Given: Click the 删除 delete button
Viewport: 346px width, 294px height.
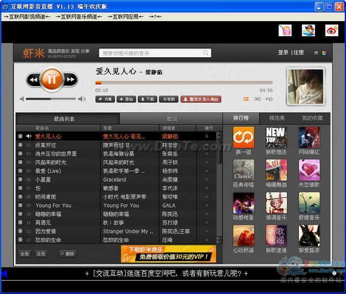Looking at the screenshot, I should [68, 254].
